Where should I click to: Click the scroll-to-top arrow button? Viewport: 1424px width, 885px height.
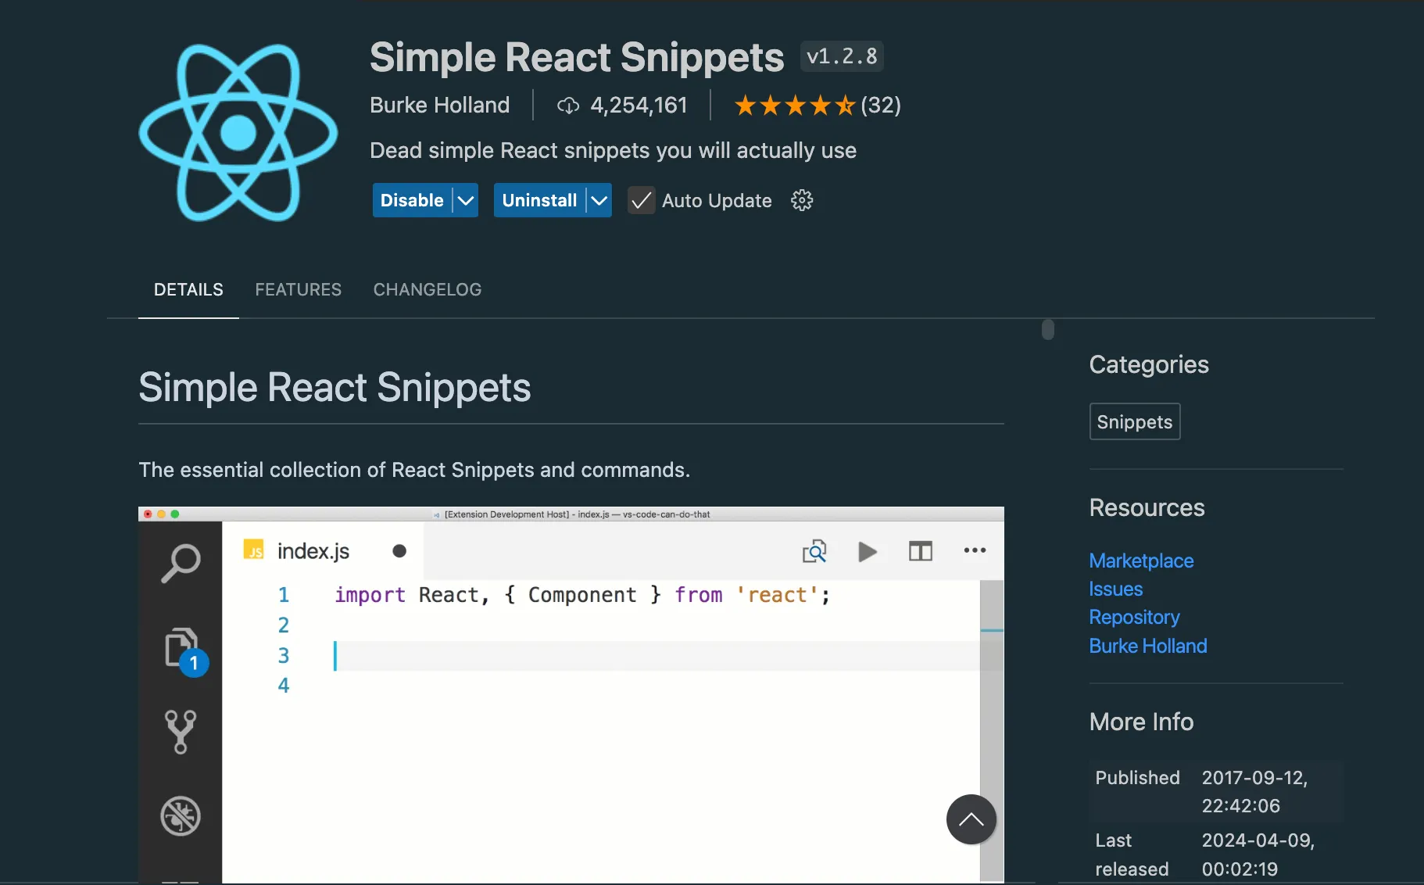point(971,819)
